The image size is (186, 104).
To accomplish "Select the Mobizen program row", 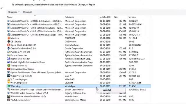I will 79,38.
